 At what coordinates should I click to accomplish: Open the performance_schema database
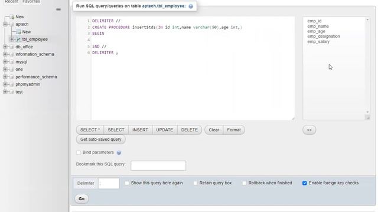tap(36, 77)
